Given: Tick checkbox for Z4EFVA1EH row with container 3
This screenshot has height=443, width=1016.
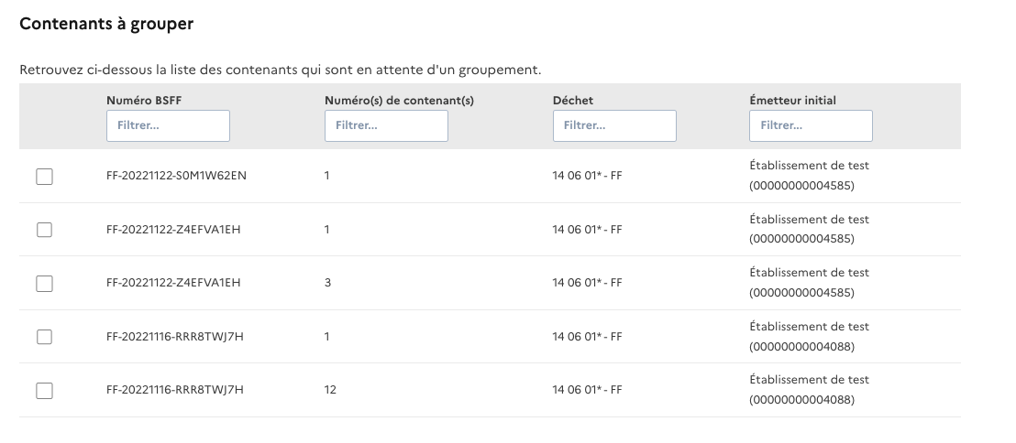Looking at the screenshot, I should pos(44,284).
